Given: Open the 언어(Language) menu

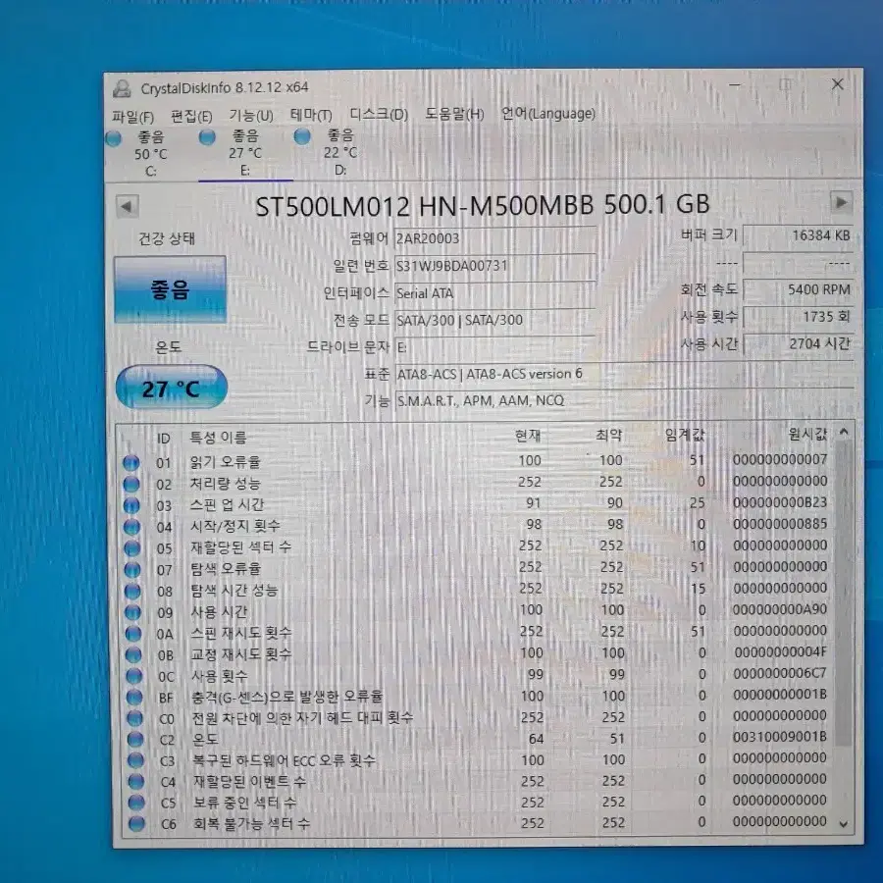Looking at the screenshot, I should [548, 113].
